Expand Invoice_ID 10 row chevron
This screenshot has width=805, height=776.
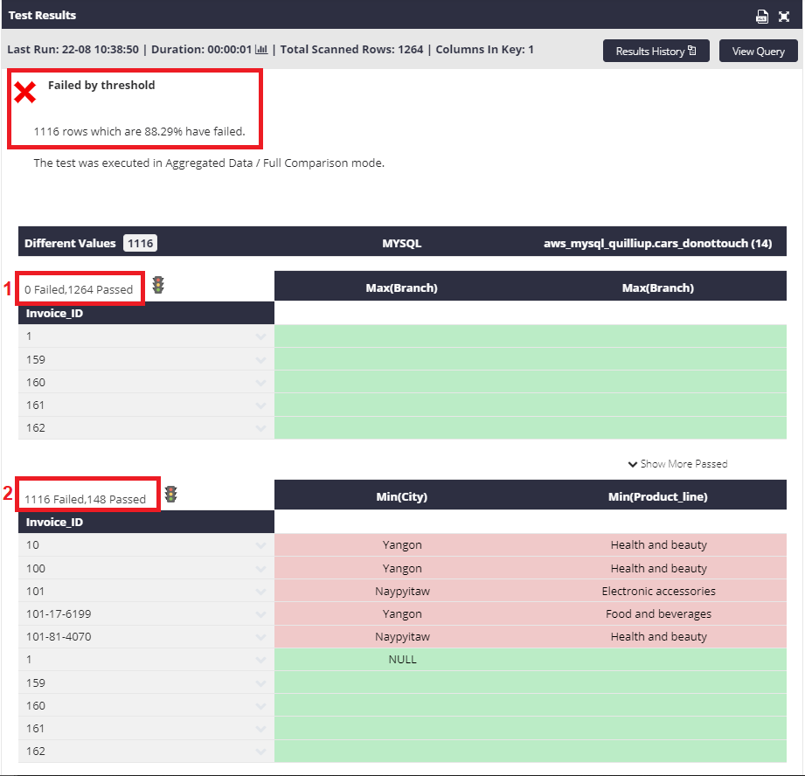pos(260,545)
